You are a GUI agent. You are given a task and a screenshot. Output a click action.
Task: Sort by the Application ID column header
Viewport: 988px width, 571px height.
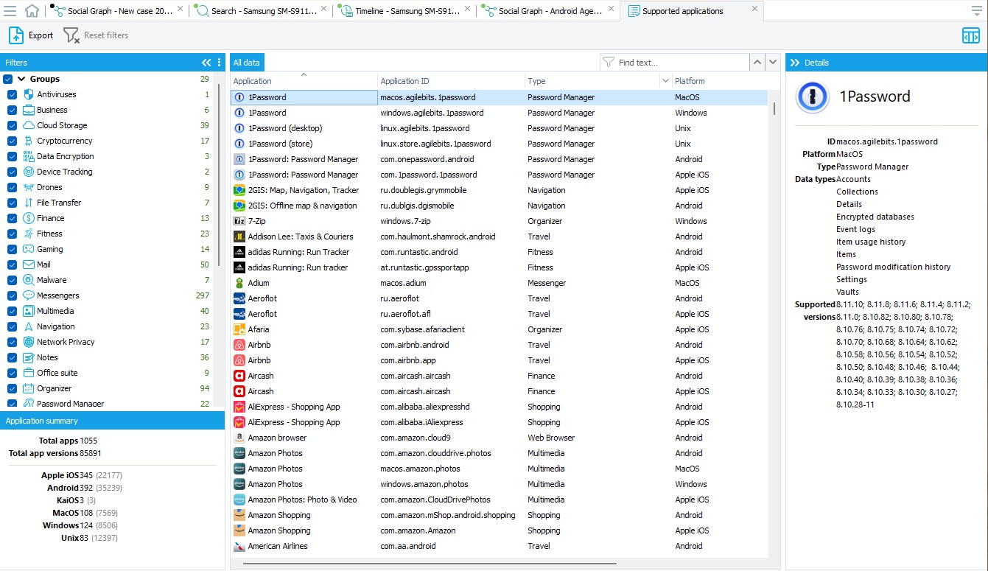(x=451, y=81)
